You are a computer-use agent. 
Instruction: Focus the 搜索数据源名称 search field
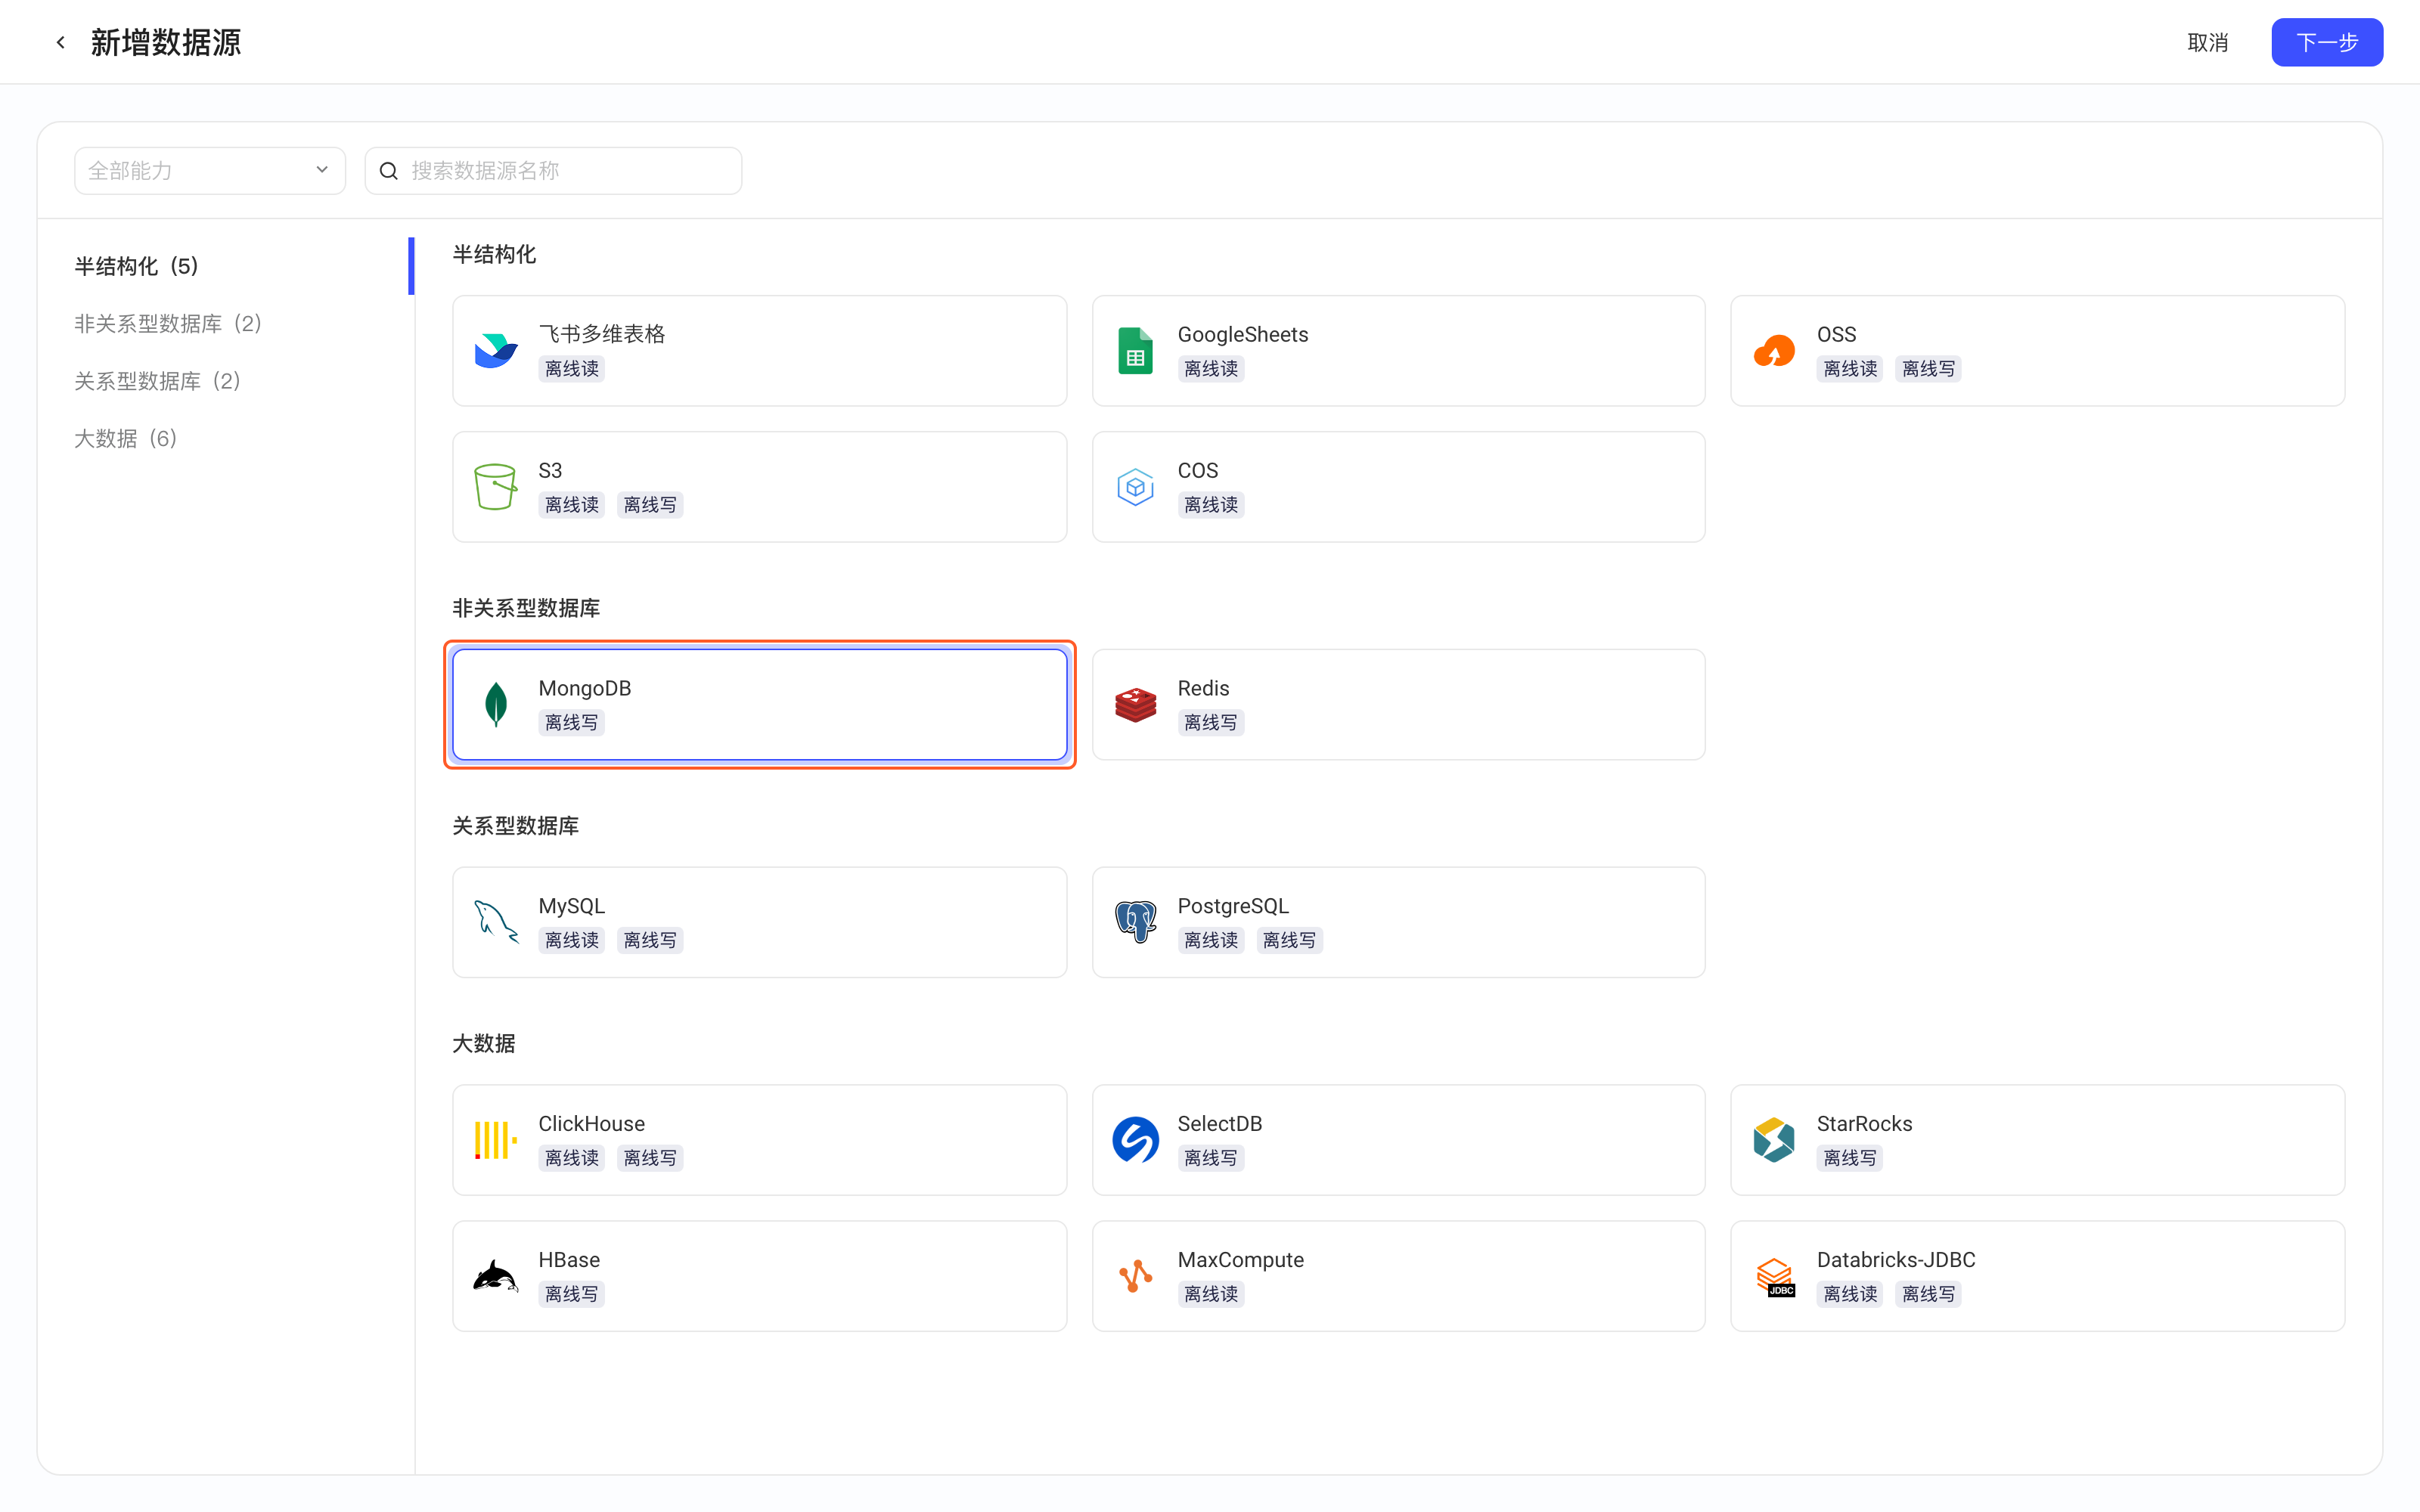coord(553,171)
